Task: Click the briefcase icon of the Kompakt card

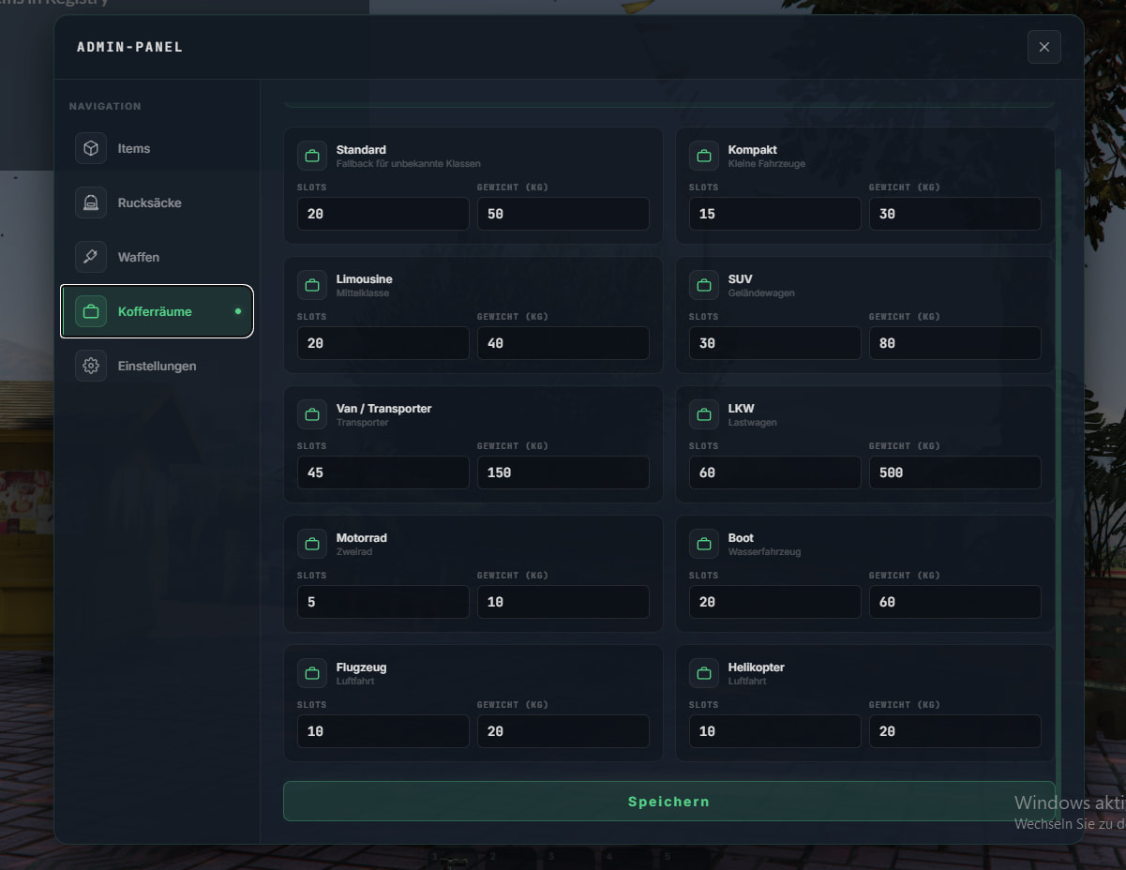Action: 704,156
